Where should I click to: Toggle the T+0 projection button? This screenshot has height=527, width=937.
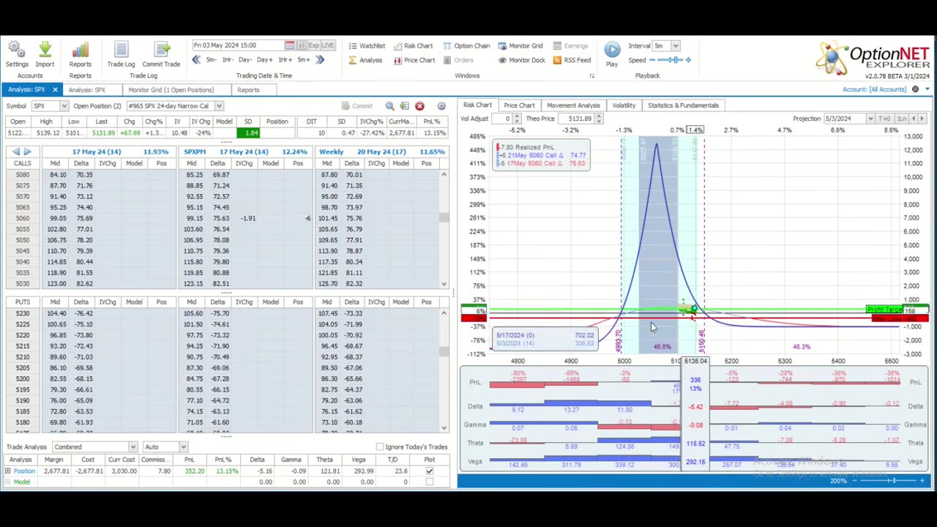(884, 119)
